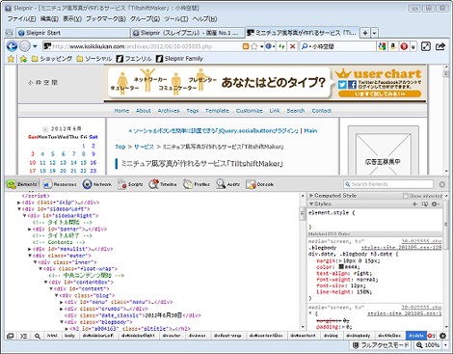The image size is (453, 354).
Task: Collapse the div class="blogbody" node
Action: (62, 322)
